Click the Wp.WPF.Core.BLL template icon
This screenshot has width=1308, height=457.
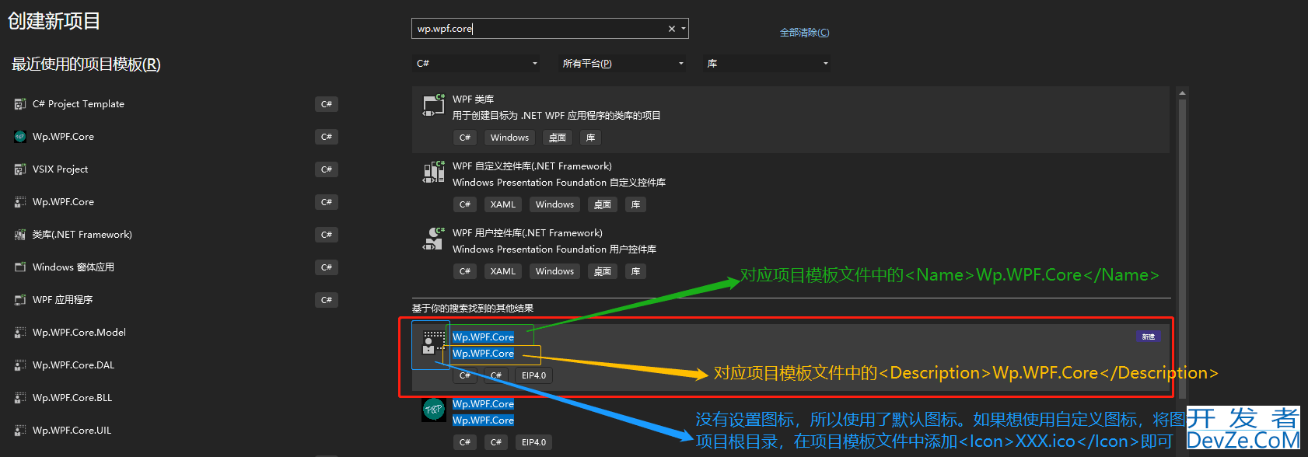pyautogui.click(x=20, y=398)
